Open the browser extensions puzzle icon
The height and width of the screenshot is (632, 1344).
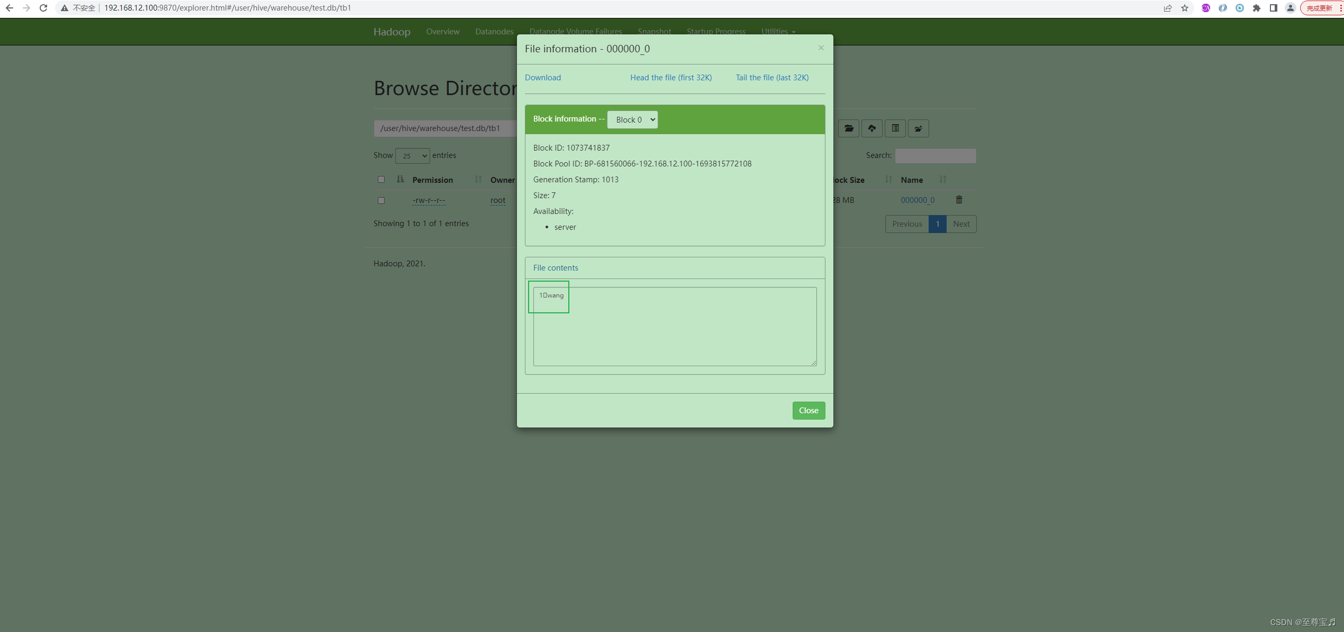pyautogui.click(x=1256, y=8)
